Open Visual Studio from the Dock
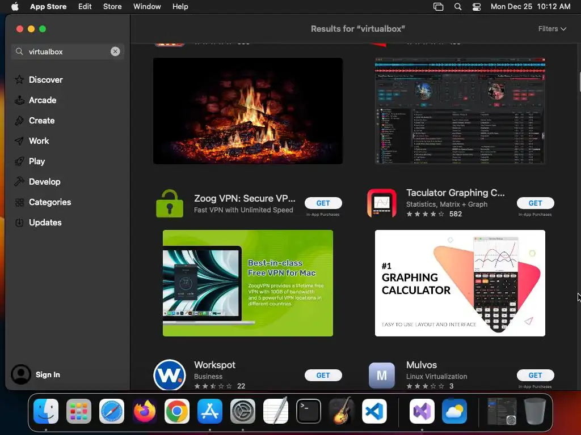 click(422, 411)
